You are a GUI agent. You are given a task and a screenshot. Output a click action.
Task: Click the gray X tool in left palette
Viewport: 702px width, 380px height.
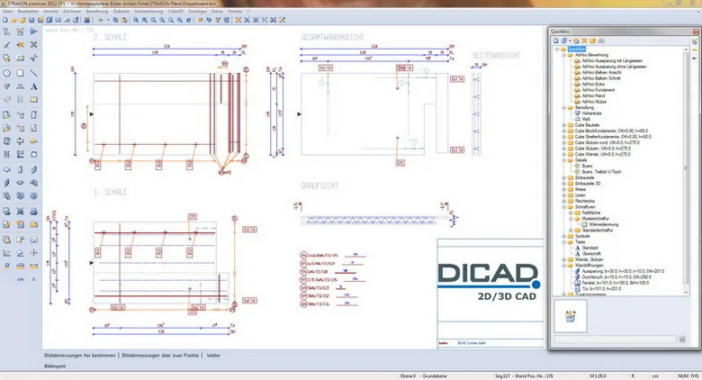[33, 45]
